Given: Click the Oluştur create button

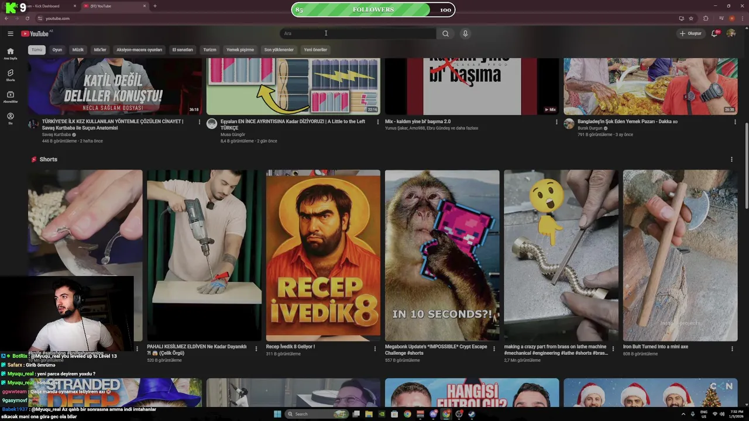Looking at the screenshot, I should coord(690,33).
